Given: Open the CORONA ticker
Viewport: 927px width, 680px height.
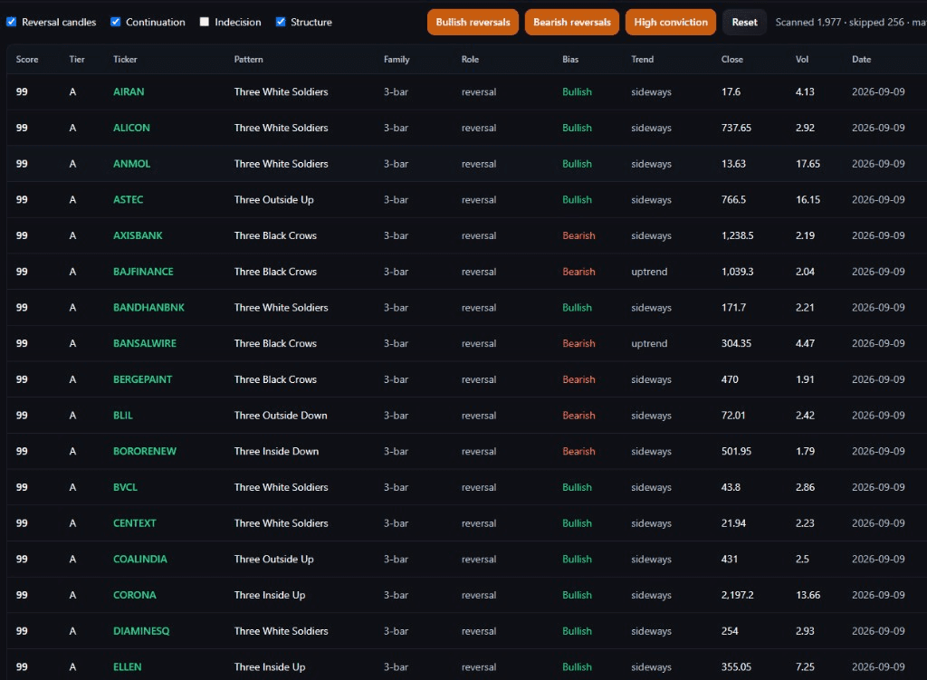Looking at the screenshot, I should pos(134,595).
